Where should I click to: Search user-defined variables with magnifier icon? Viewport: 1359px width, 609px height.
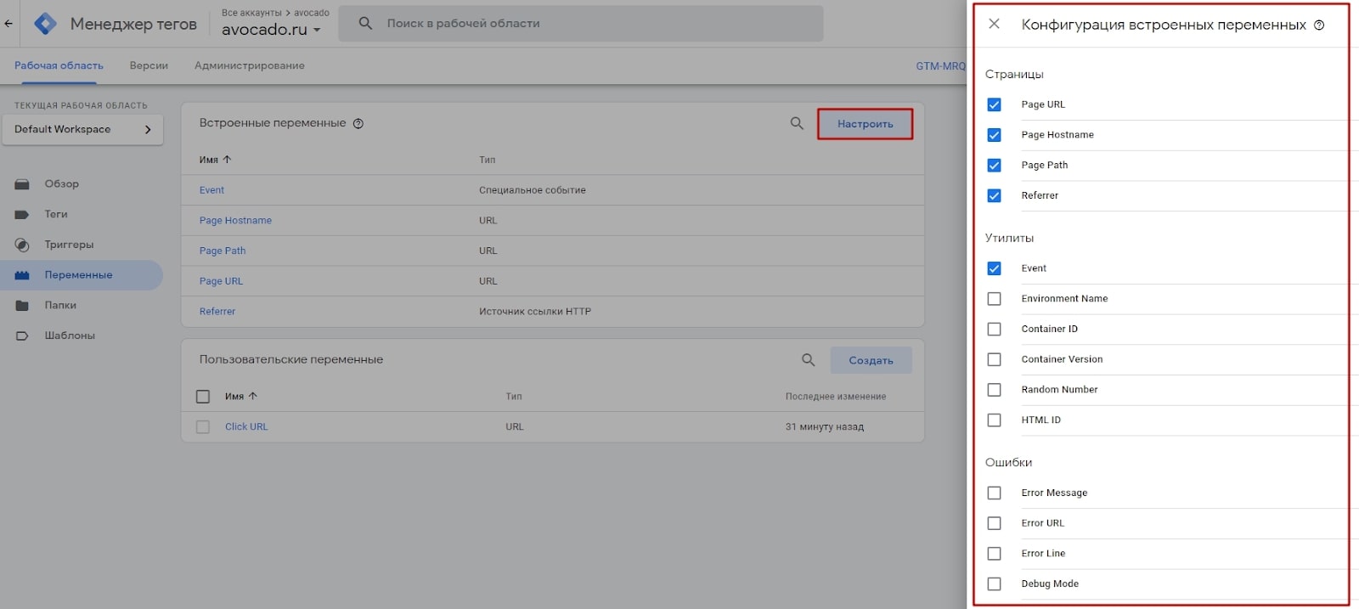pos(808,360)
